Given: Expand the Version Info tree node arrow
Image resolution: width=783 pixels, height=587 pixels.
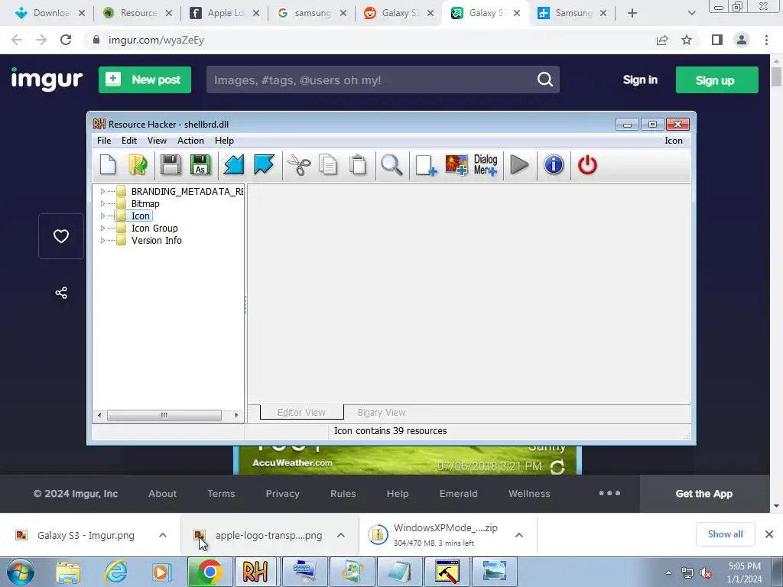Looking at the screenshot, I should [102, 241].
